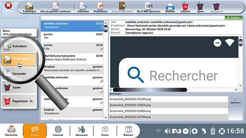Open the Adressen tab
The height and width of the screenshot is (138, 246).
point(82,131)
